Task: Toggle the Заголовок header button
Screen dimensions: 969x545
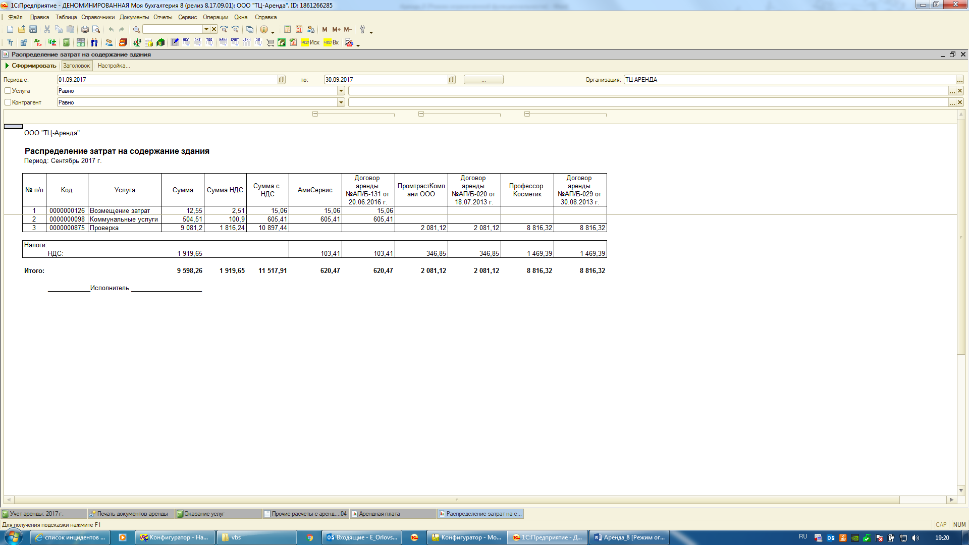Action: point(76,66)
